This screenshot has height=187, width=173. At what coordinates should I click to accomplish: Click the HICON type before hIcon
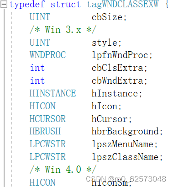tap(42, 106)
